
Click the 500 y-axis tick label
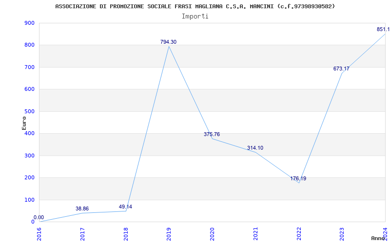click(x=29, y=111)
